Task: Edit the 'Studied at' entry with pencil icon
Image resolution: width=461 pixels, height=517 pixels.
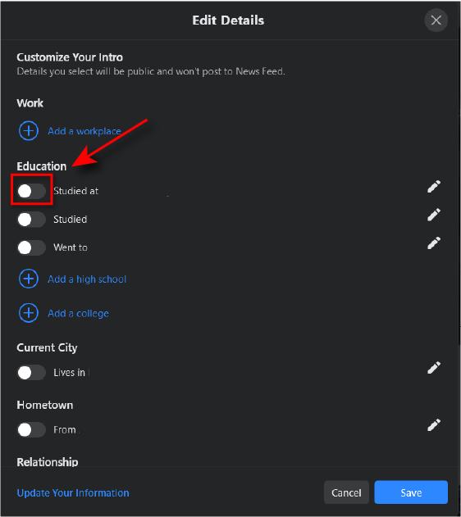Action: click(434, 187)
